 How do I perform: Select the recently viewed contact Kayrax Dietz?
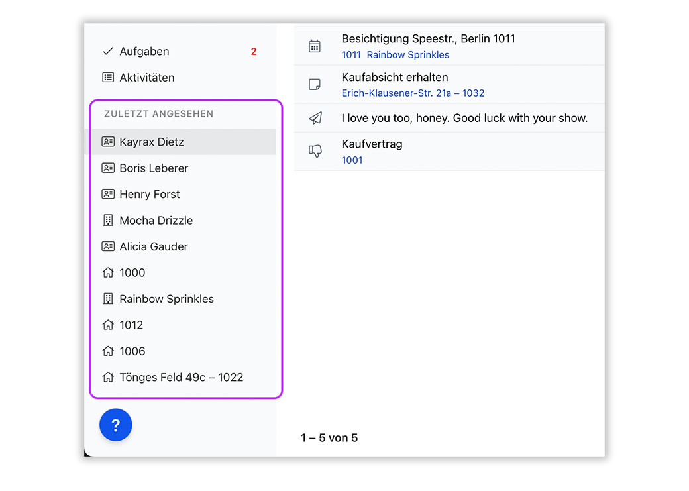click(152, 142)
